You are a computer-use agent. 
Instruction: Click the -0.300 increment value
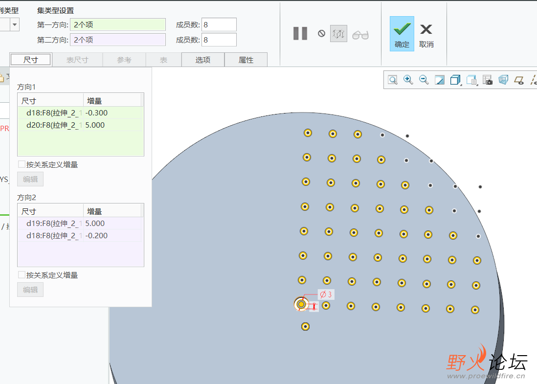[x=96, y=113]
